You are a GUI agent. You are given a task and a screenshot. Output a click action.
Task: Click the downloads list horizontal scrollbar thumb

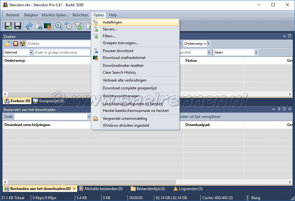[92, 182]
